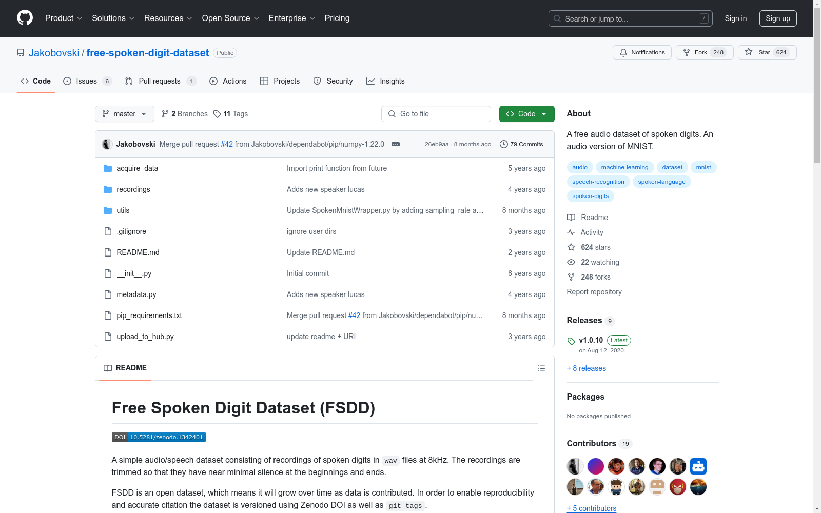Click the GitHub home logo

point(25,18)
